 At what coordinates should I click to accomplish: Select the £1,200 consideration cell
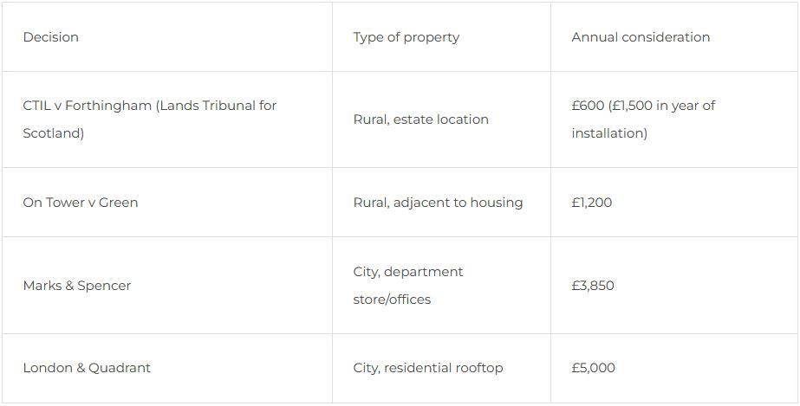(591, 203)
